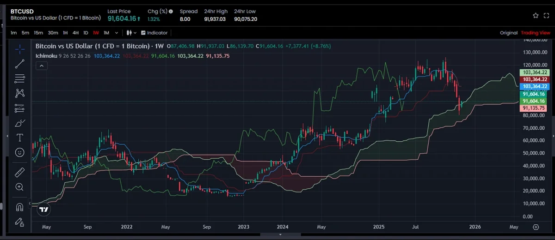Select the XABCD pattern tool
The width and height of the screenshot is (555, 240).
click(19, 93)
